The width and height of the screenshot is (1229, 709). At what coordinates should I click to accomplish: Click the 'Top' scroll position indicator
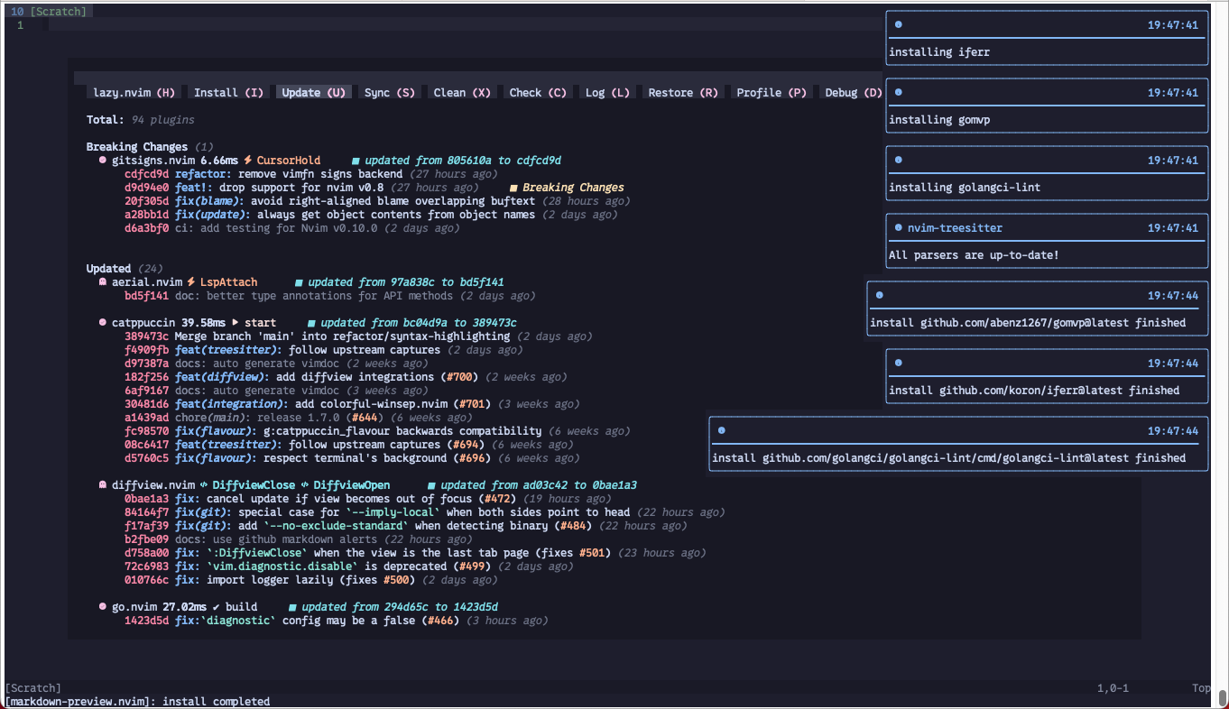[x=1201, y=688]
